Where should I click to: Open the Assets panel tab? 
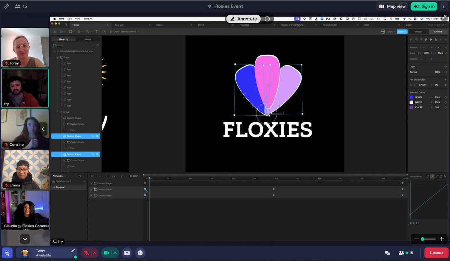[x=88, y=39]
